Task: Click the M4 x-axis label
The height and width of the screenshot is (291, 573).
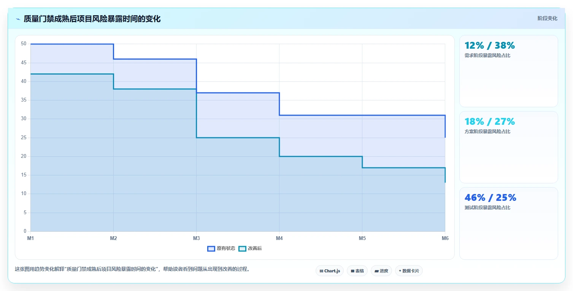Action: [279, 238]
